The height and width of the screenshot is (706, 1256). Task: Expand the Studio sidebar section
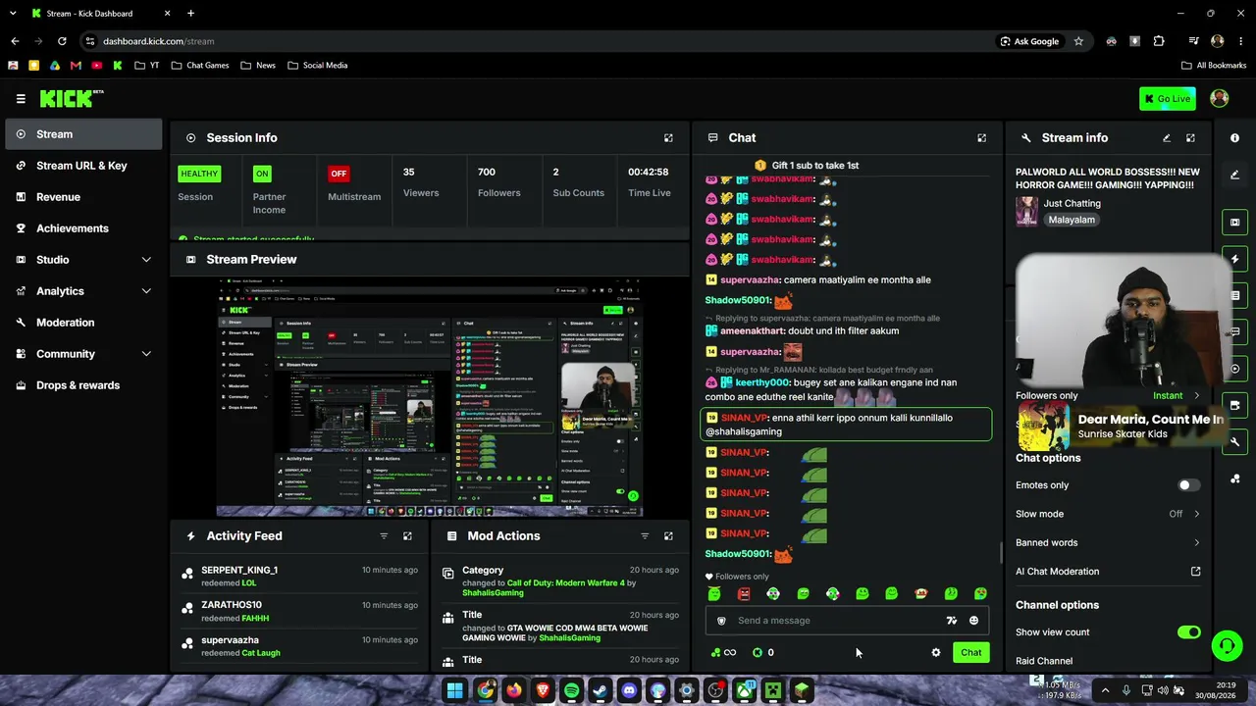click(146, 260)
